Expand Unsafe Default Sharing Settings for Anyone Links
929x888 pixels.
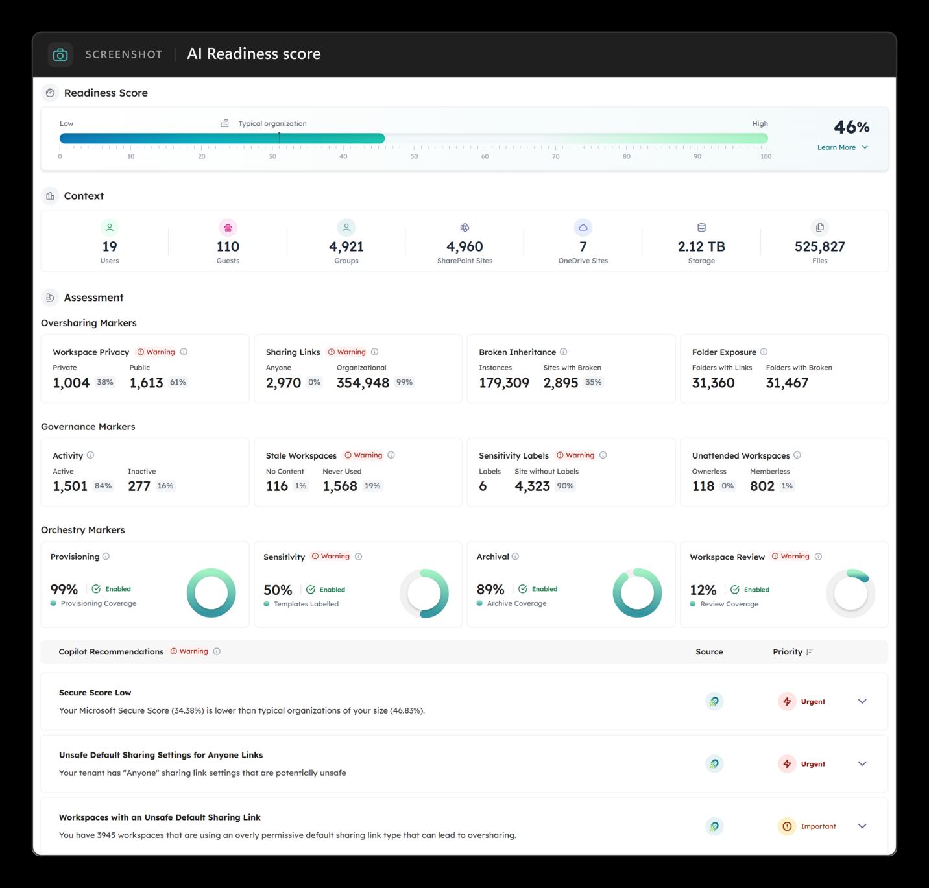pos(862,764)
